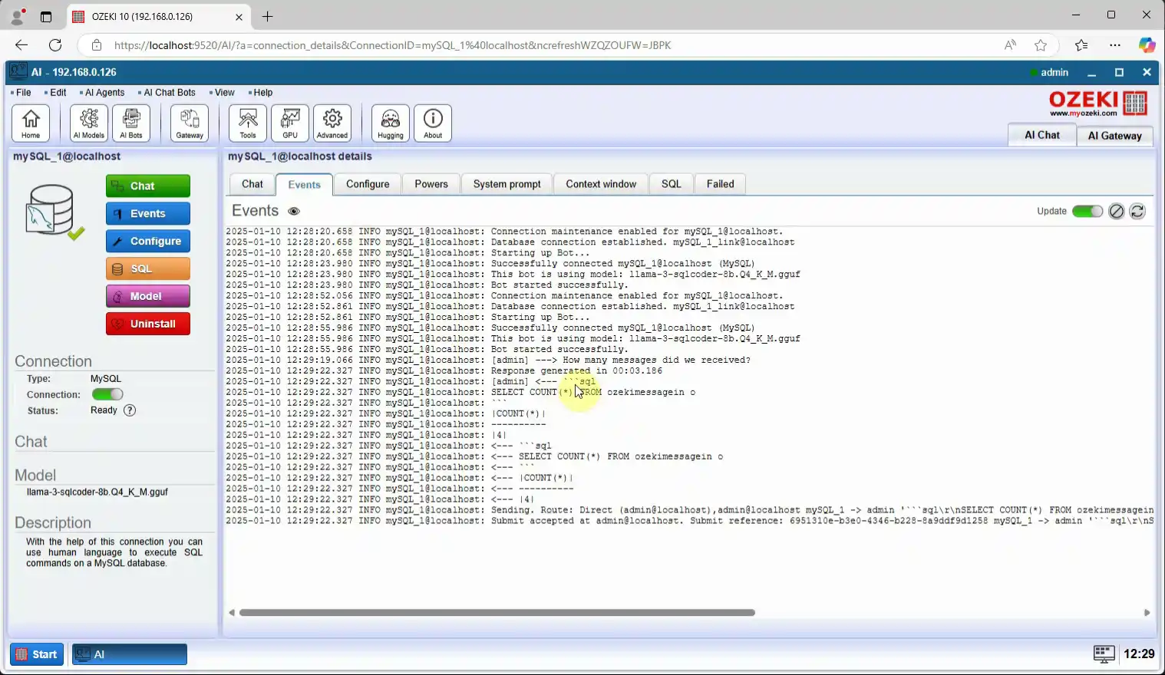Toggle the Update switch off
The width and height of the screenshot is (1165, 675).
pos(1087,211)
